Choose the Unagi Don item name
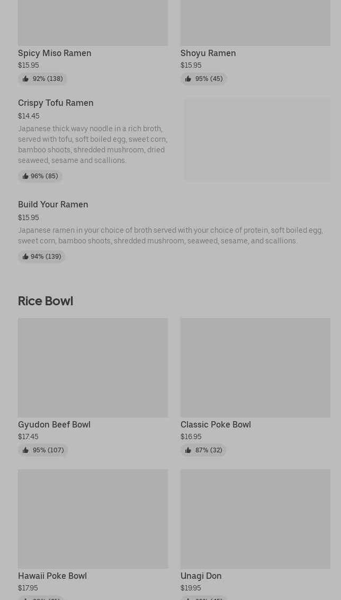The height and width of the screenshot is (600, 341). tap(201, 576)
